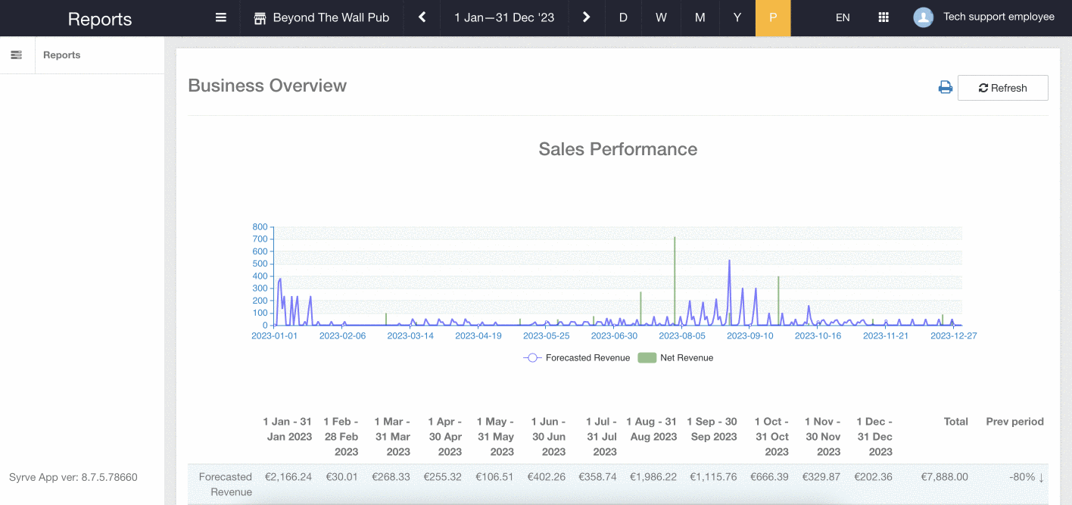Open the hamburger menu in top bar
The image size is (1072, 505).
[x=221, y=17]
